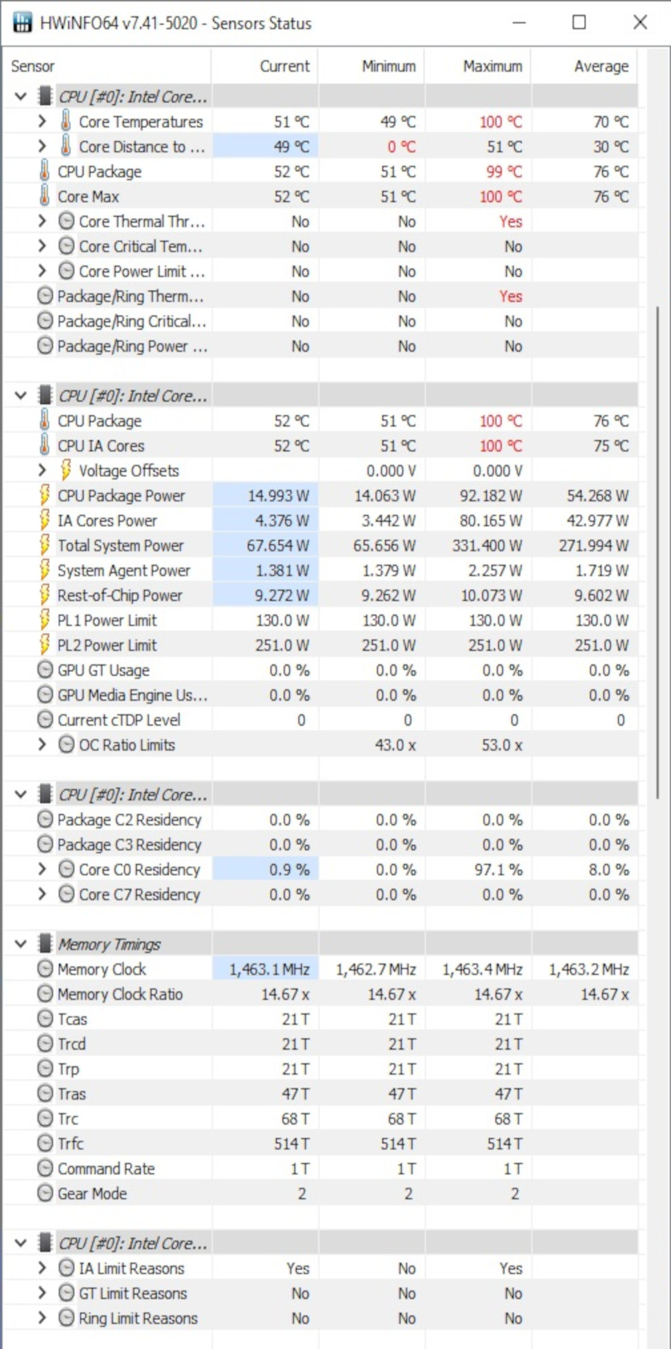671x1349 pixels.
Task: Expand Core C0 Residency details
Action: (x=42, y=870)
